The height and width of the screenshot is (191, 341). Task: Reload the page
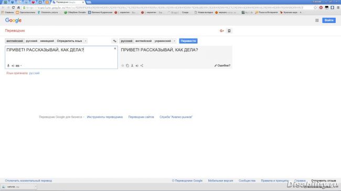(x=13, y=8)
